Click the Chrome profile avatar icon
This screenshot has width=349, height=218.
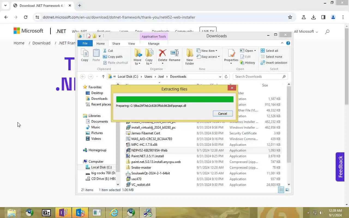[333, 17]
